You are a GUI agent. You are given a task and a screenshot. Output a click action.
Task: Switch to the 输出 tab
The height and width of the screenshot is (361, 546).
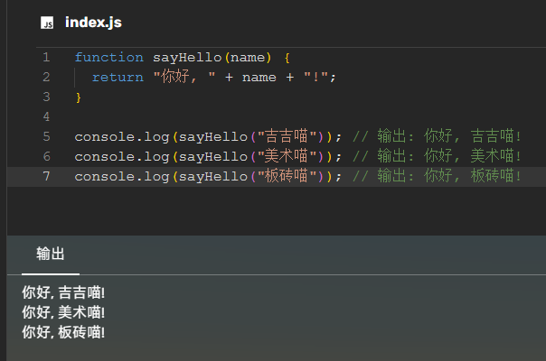click(x=51, y=254)
